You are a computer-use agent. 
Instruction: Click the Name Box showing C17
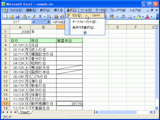click(16, 22)
